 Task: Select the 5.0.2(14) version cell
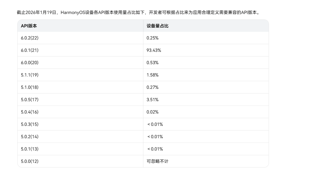(x=30, y=137)
